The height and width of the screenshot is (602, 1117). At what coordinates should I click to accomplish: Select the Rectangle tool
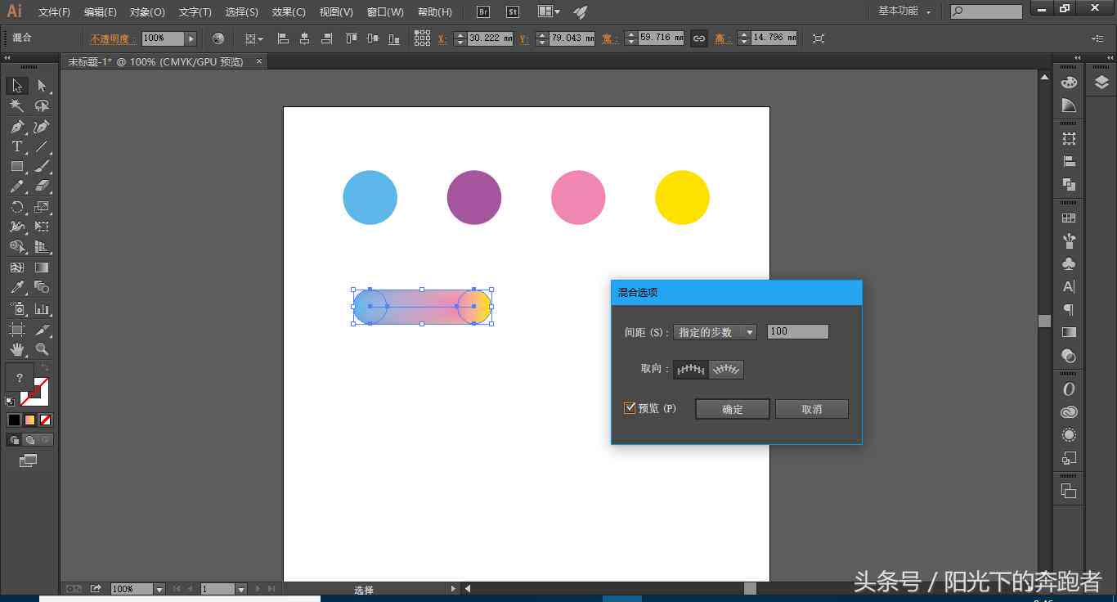click(17, 166)
